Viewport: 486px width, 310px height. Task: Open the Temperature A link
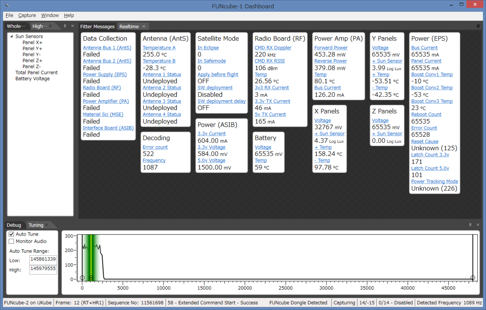coord(159,48)
